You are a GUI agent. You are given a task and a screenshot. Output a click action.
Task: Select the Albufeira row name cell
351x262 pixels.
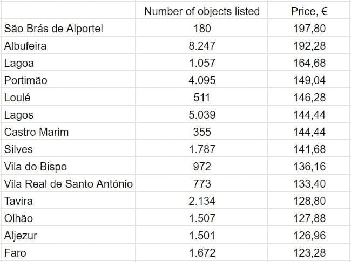click(25, 46)
